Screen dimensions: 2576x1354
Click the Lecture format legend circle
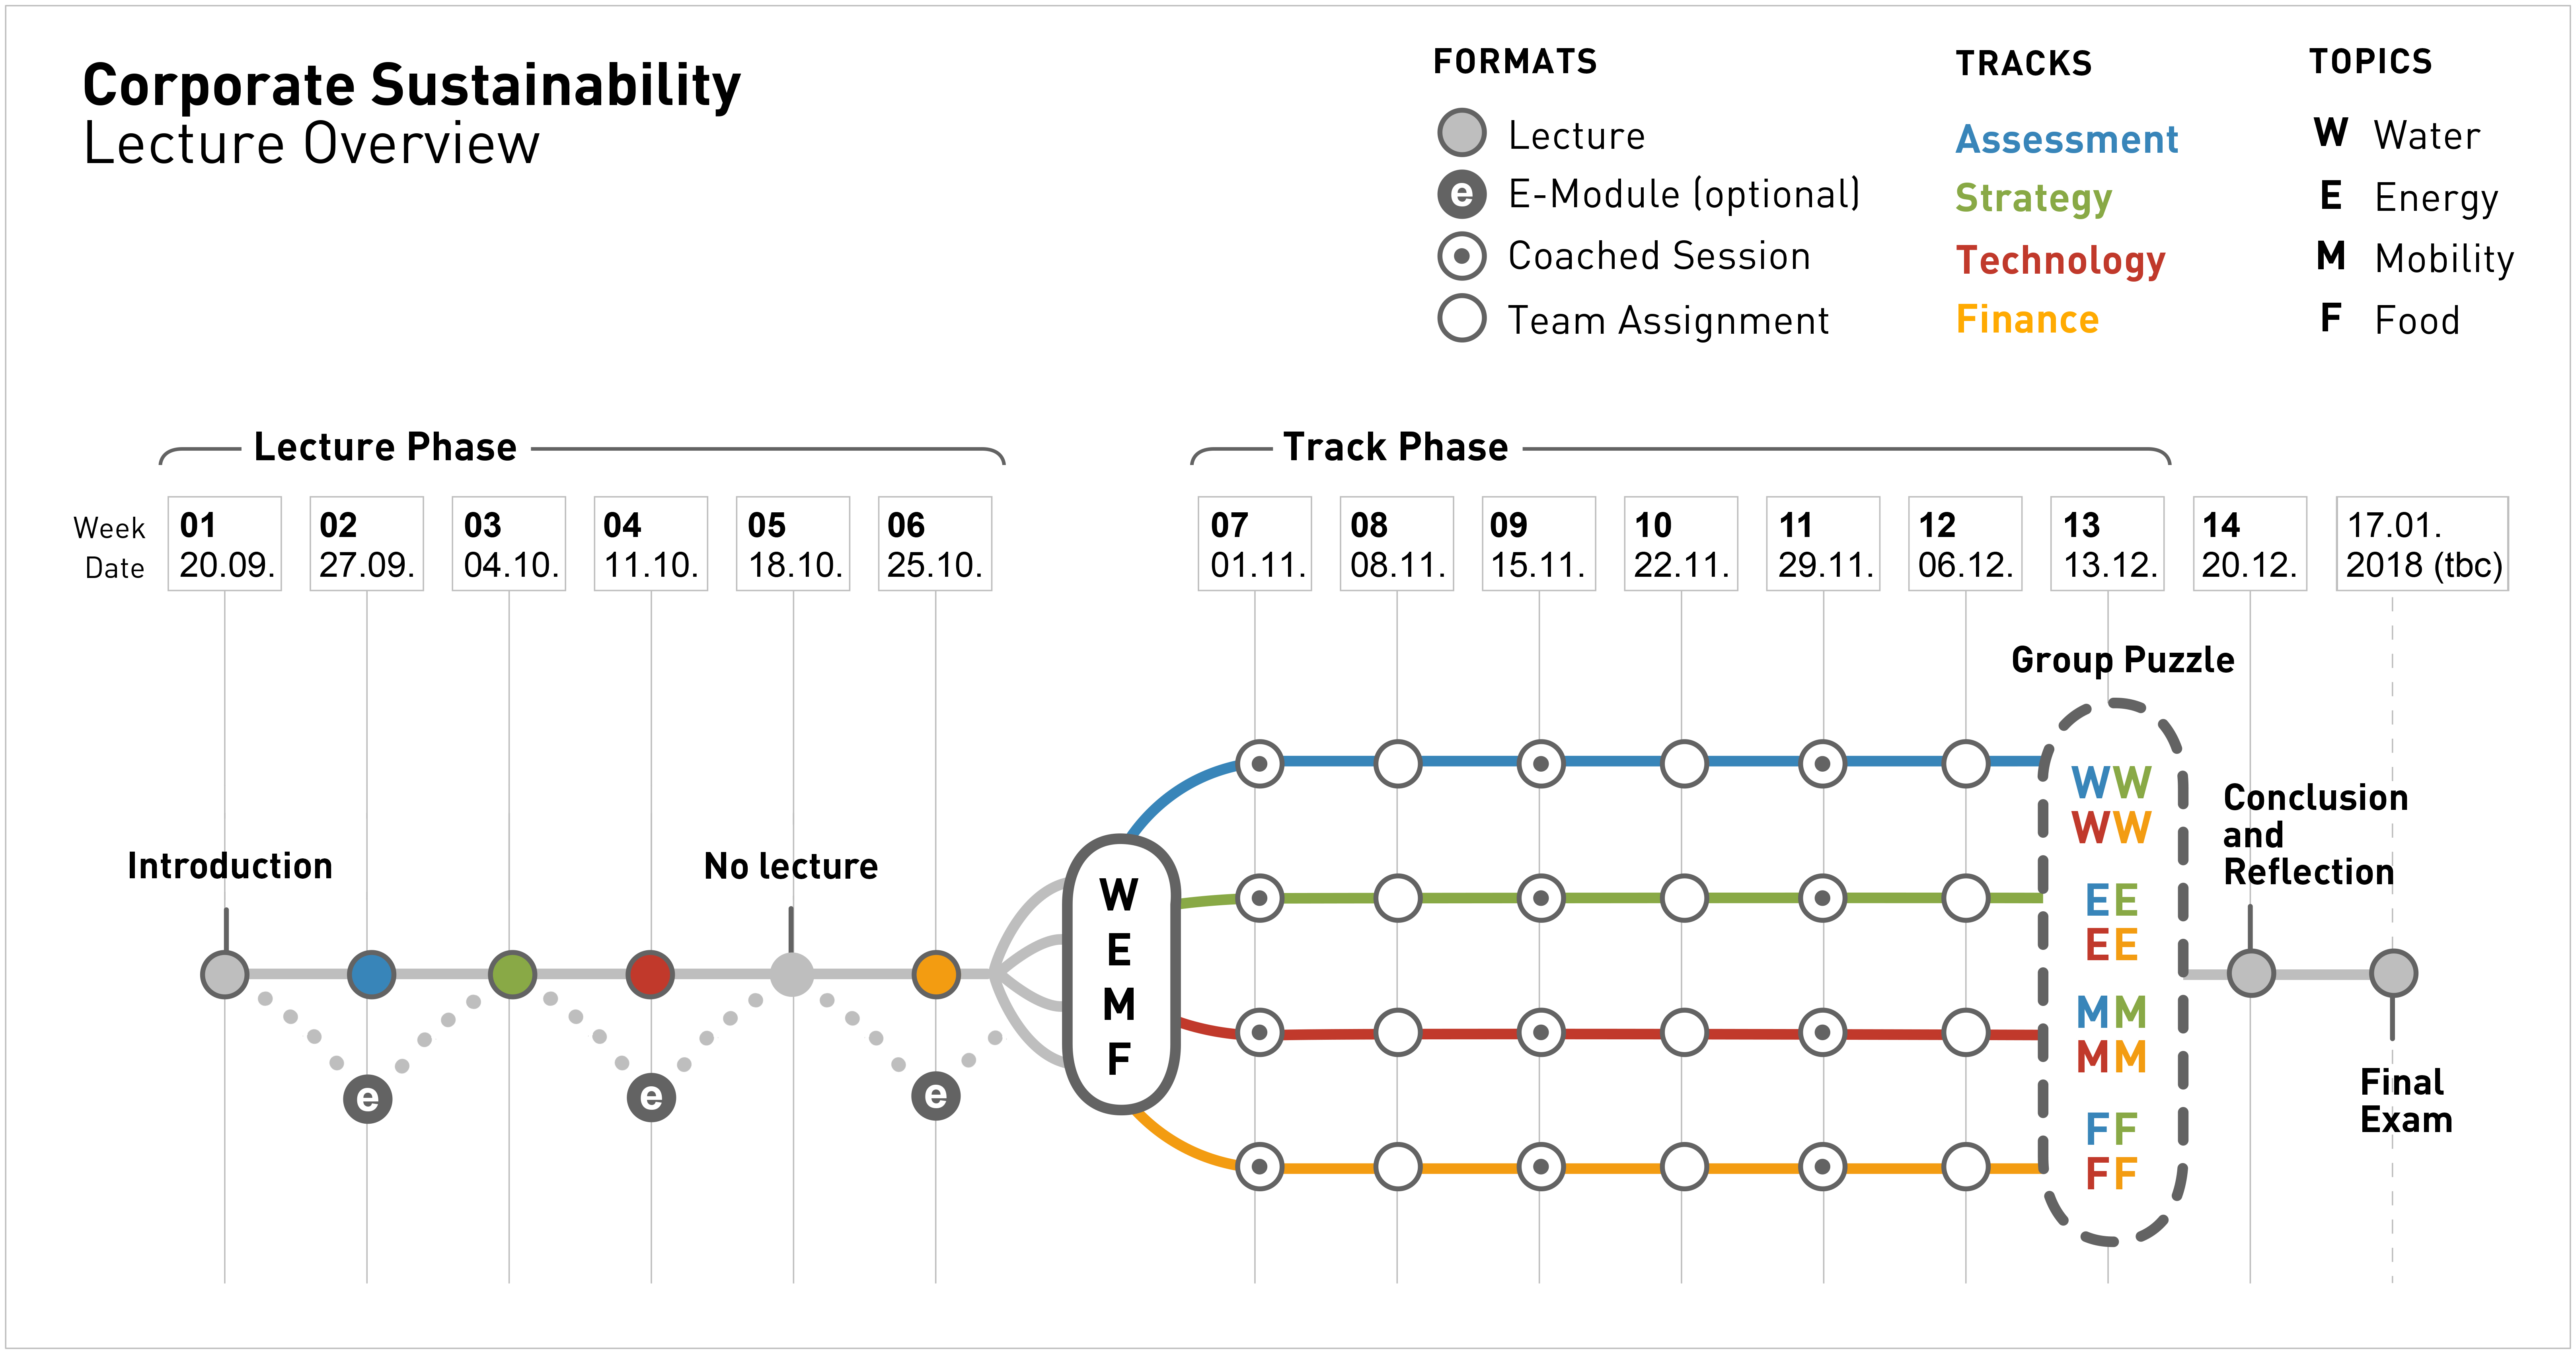pos(1461,133)
